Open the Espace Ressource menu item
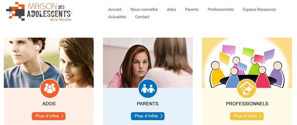The image size is (297, 125). [x=259, y=9]
